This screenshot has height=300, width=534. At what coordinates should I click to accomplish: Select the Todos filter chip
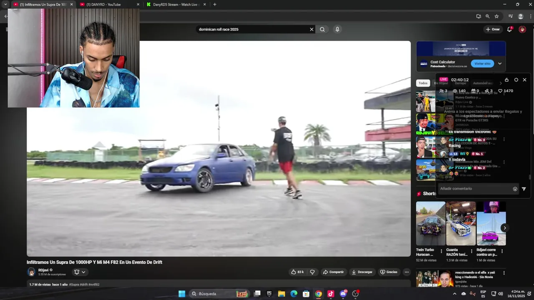pyautogui.click(x=423, y=83)
